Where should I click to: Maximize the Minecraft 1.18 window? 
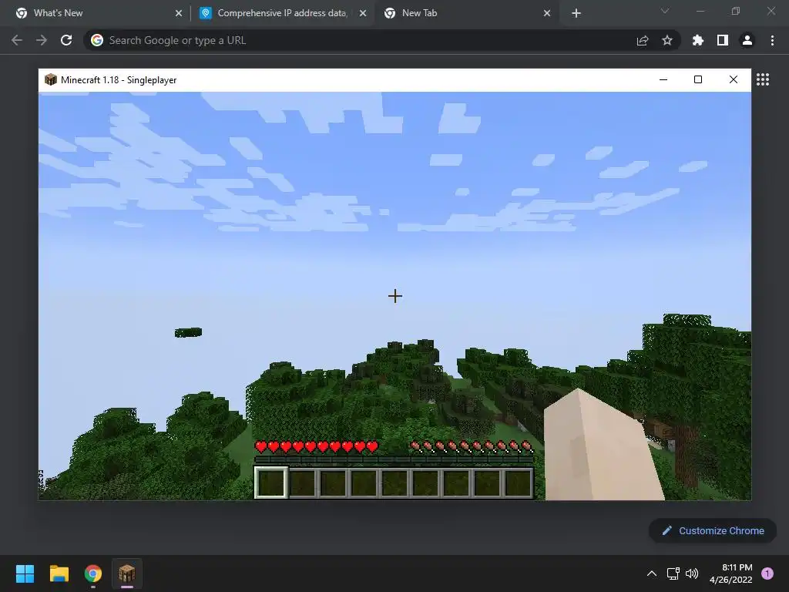point(698,79)
